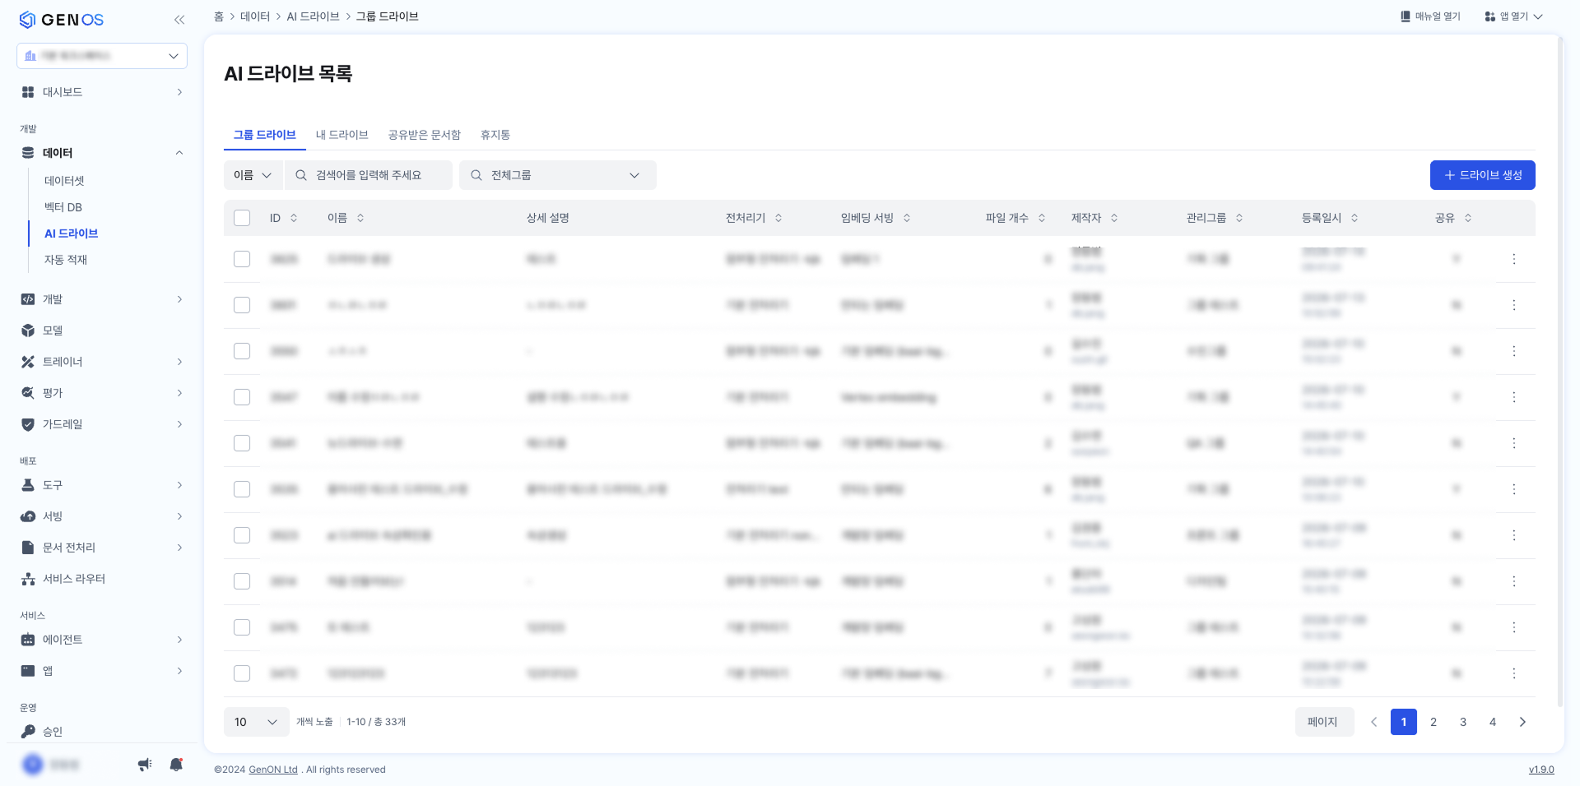Sort by 임베딩 서빙 column
Viewport: 1580px width, 786px height.
coord(907,218)
